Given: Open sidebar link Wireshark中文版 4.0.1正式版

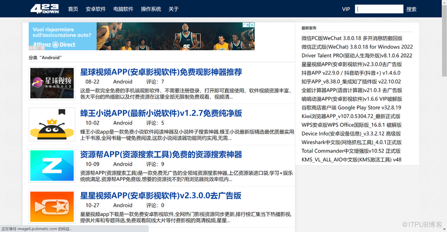Looking at the screenshot, I should click(x=351, y=142).
